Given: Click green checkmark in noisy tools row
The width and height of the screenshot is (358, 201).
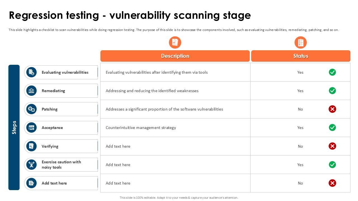Looking at the screenshot, I should pos(332,165).
